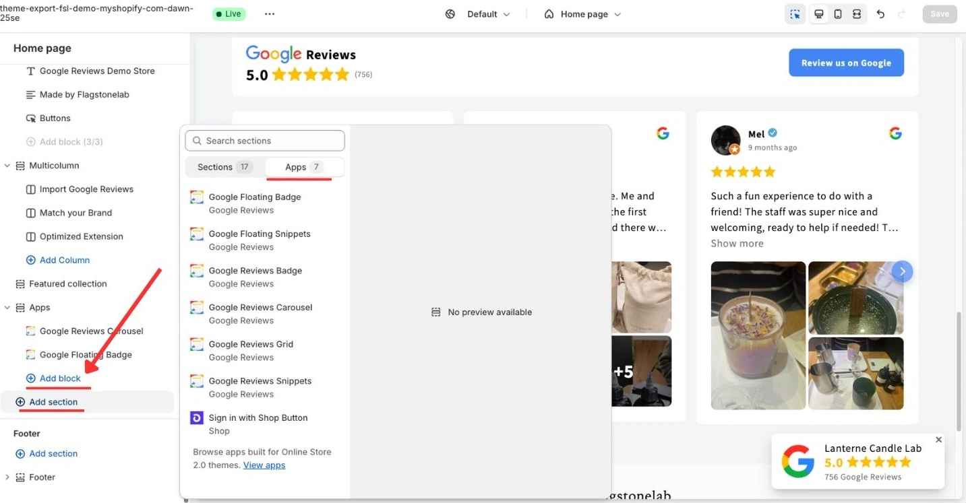This screenshot has width=966, height=503.
Task: Click the Multicolumn section icon
Action: pyautogui.click(x=20, y=166)
